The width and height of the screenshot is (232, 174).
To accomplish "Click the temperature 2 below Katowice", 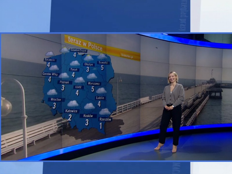I will point(70,118).
